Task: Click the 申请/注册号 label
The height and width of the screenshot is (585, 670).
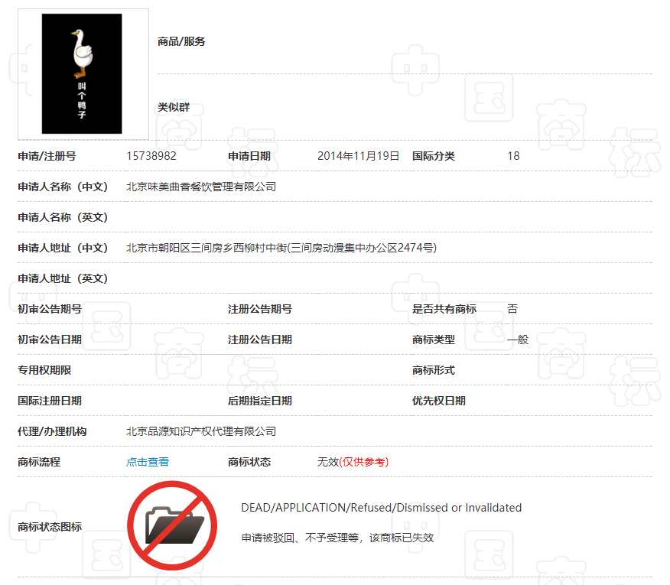Action: tap(47, 156)
